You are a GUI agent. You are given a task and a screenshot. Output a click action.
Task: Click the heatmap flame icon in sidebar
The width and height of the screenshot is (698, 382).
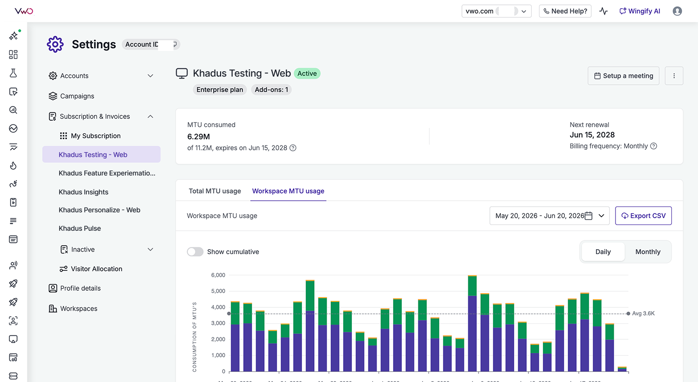pos(13,165)
